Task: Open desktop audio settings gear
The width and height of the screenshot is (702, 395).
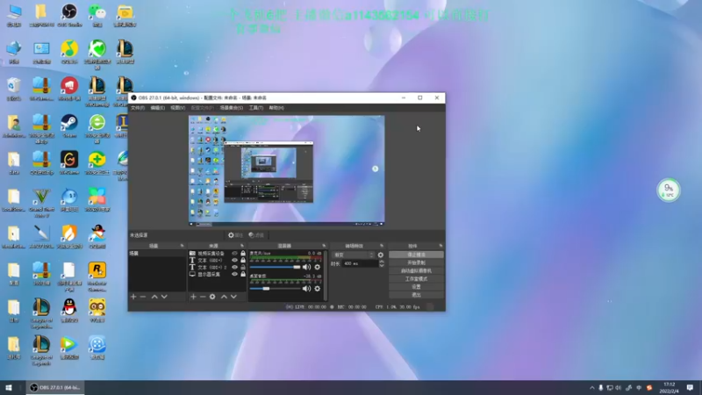Action: (318, 289)
